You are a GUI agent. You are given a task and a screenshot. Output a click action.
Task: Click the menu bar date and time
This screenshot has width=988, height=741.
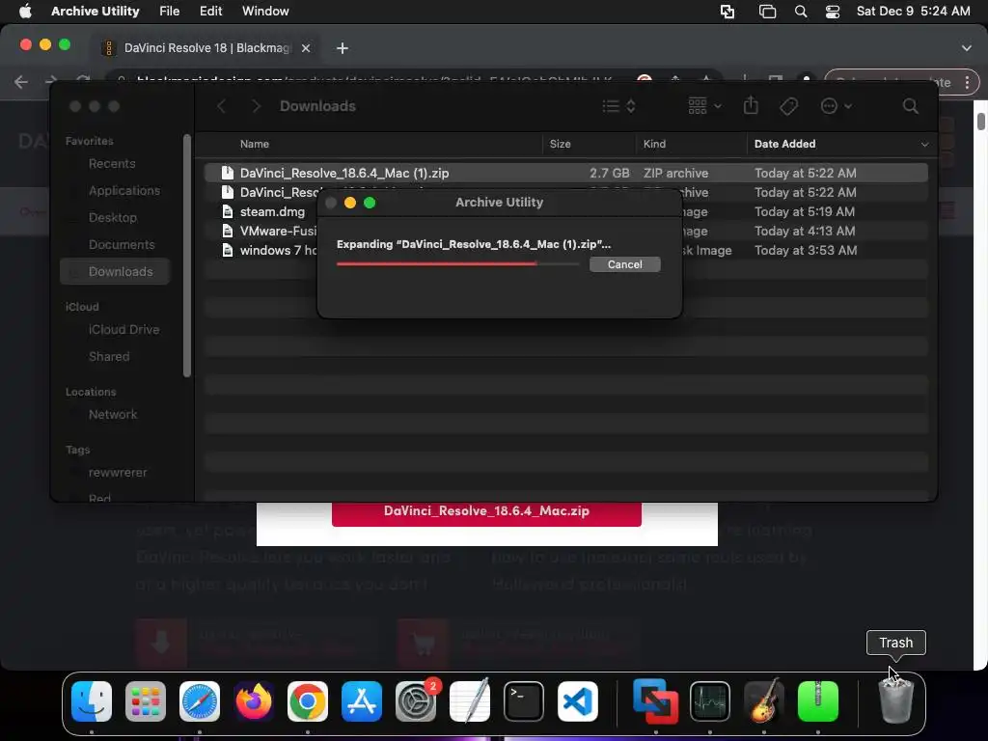click(913, 12)
